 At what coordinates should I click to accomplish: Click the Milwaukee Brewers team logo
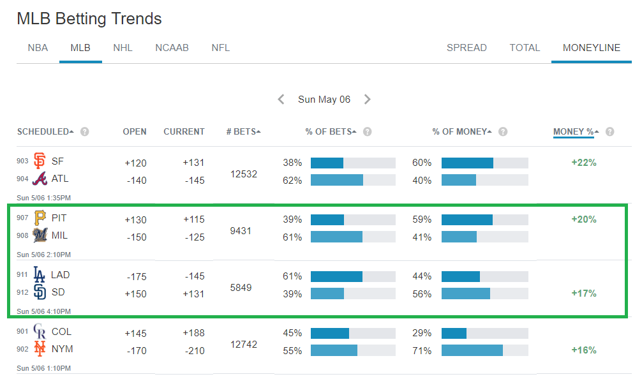(40, 235)
